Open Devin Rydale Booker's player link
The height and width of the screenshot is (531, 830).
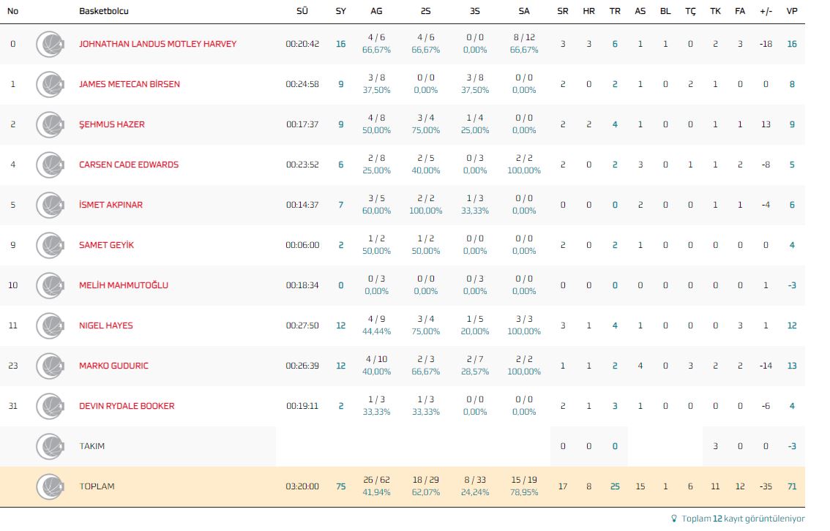pyautogui.click(x=127, y=406)
